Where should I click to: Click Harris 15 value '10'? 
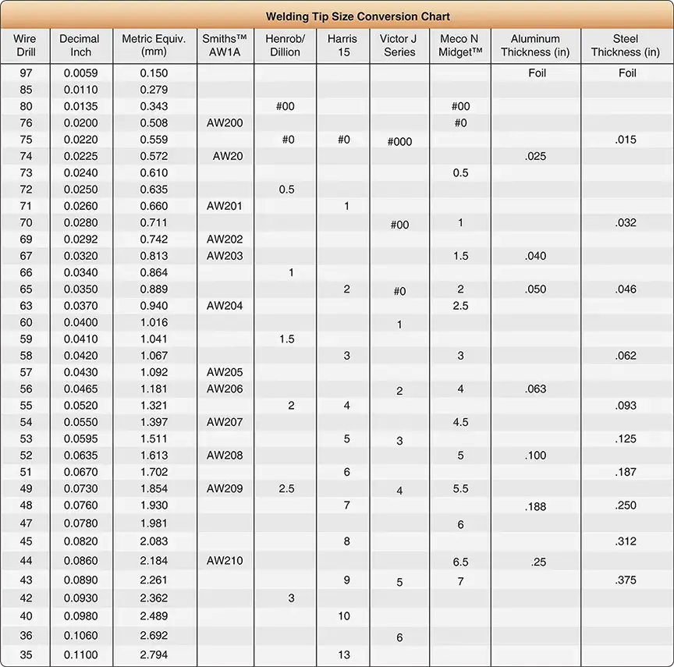(344, 616)
